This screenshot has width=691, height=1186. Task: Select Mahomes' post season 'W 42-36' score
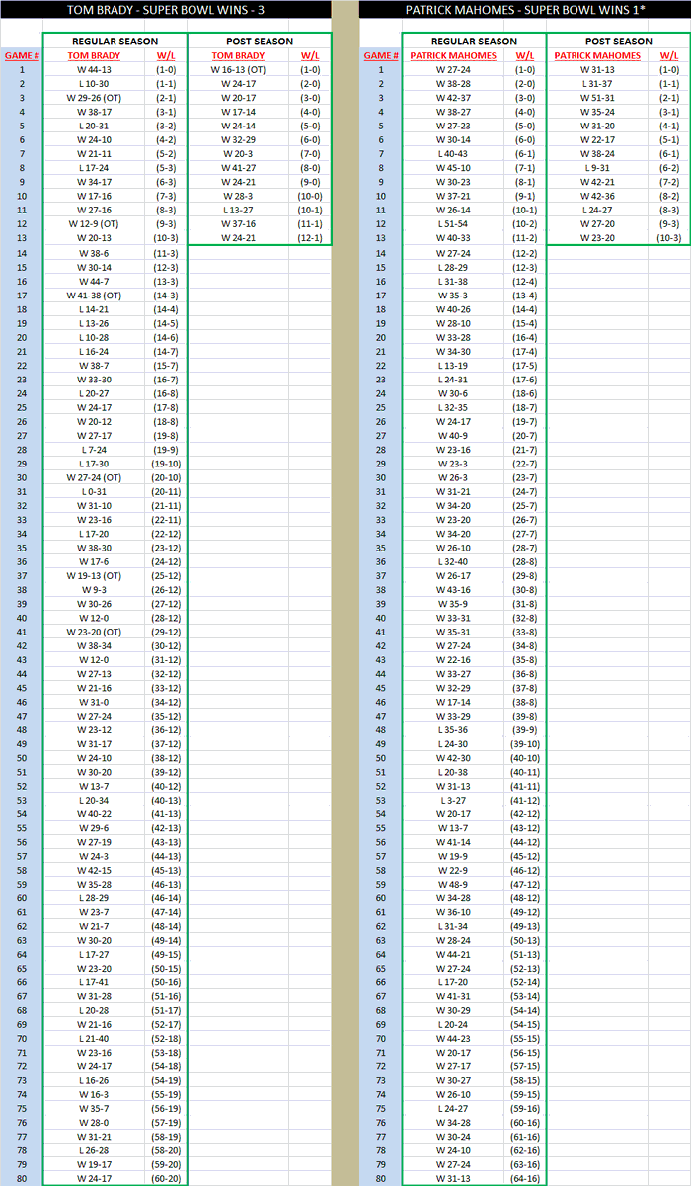click(x=597, y=197)
